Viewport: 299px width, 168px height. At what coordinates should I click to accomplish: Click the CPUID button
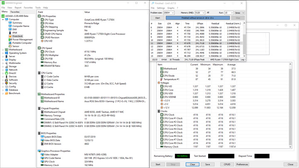pos(227,164)
